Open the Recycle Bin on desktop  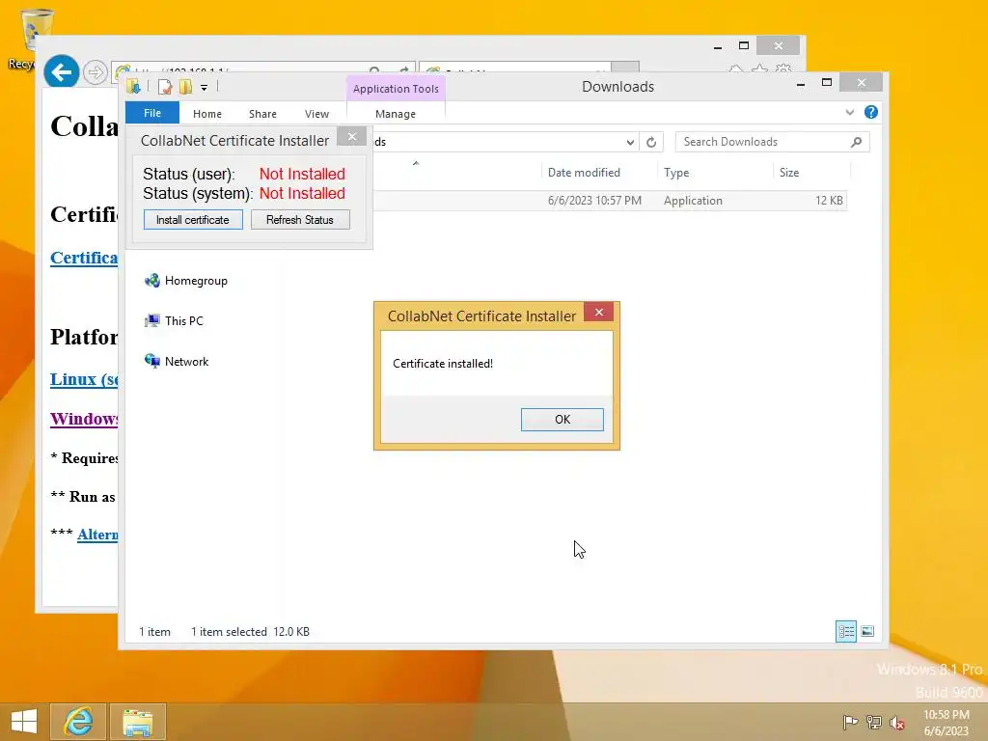click(x=33, y=38)
